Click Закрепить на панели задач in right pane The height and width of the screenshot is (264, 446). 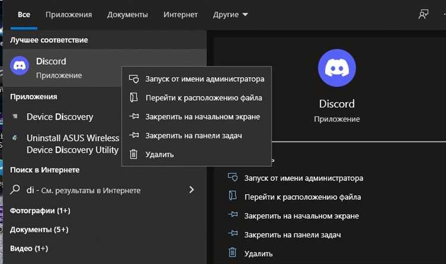click(x=293, y=235)
